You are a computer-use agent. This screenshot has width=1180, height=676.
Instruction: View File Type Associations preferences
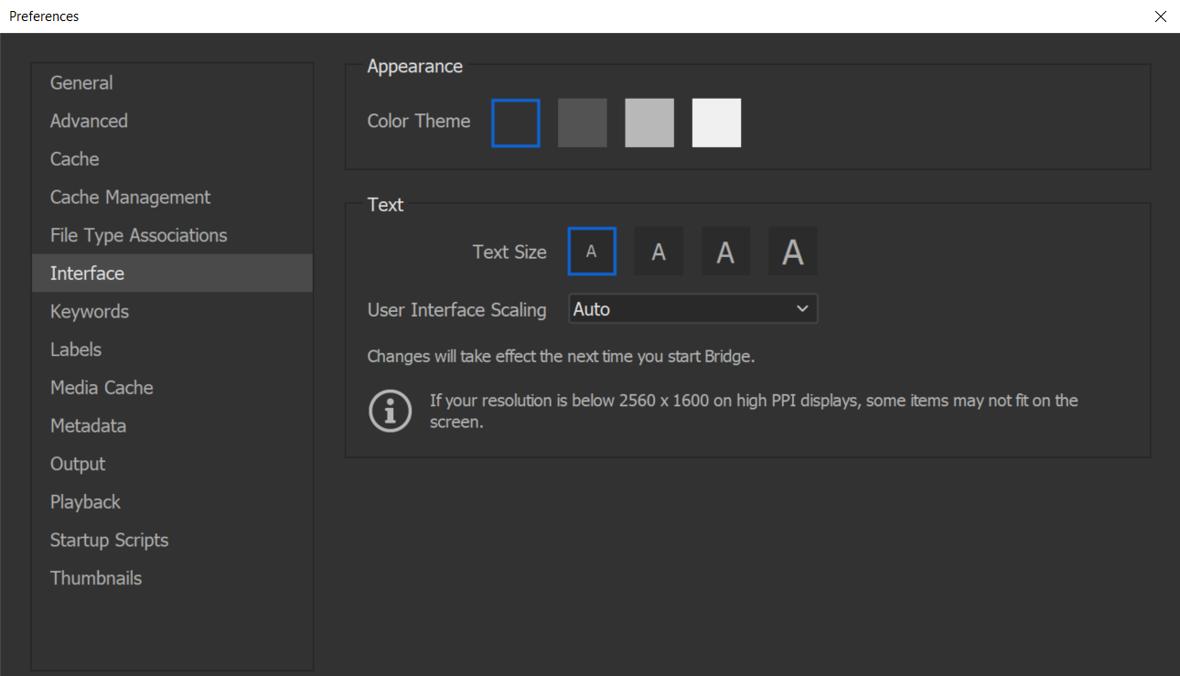138,235
